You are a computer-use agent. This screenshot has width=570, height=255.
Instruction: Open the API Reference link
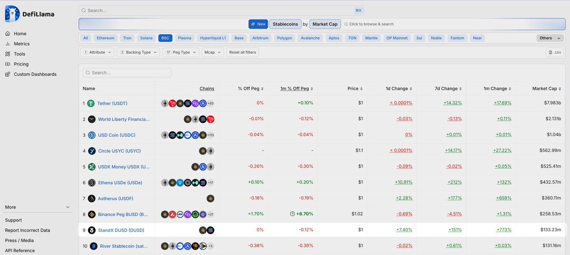[20, 250]
